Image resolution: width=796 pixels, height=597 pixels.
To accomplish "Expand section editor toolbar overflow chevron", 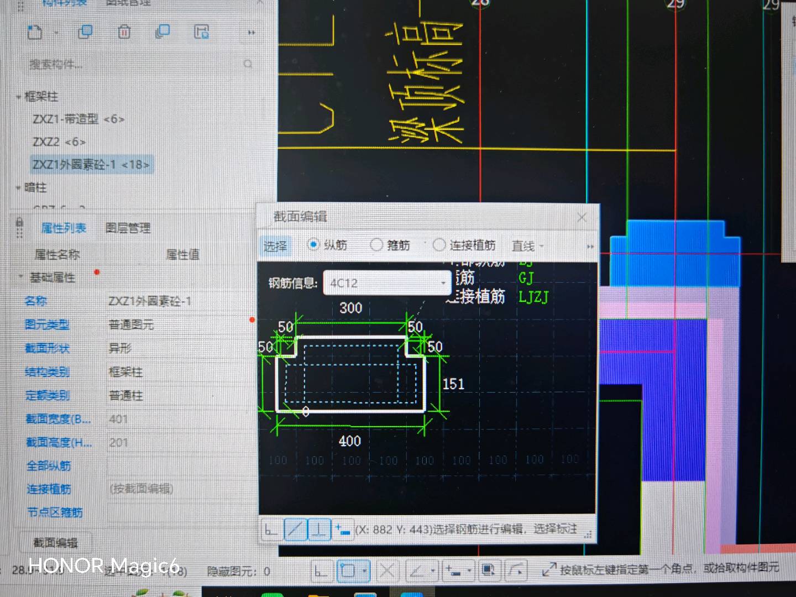I will click(x=590, y=247).
